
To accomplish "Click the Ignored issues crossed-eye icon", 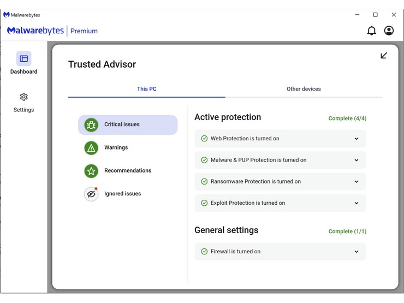I will [91, 194].
